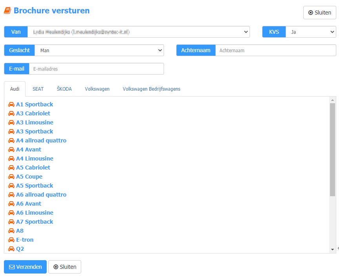Click car icon beside A4 Limousine
Image resolution: width=339 pixels, height=279 pixels.
click(11, 159)
